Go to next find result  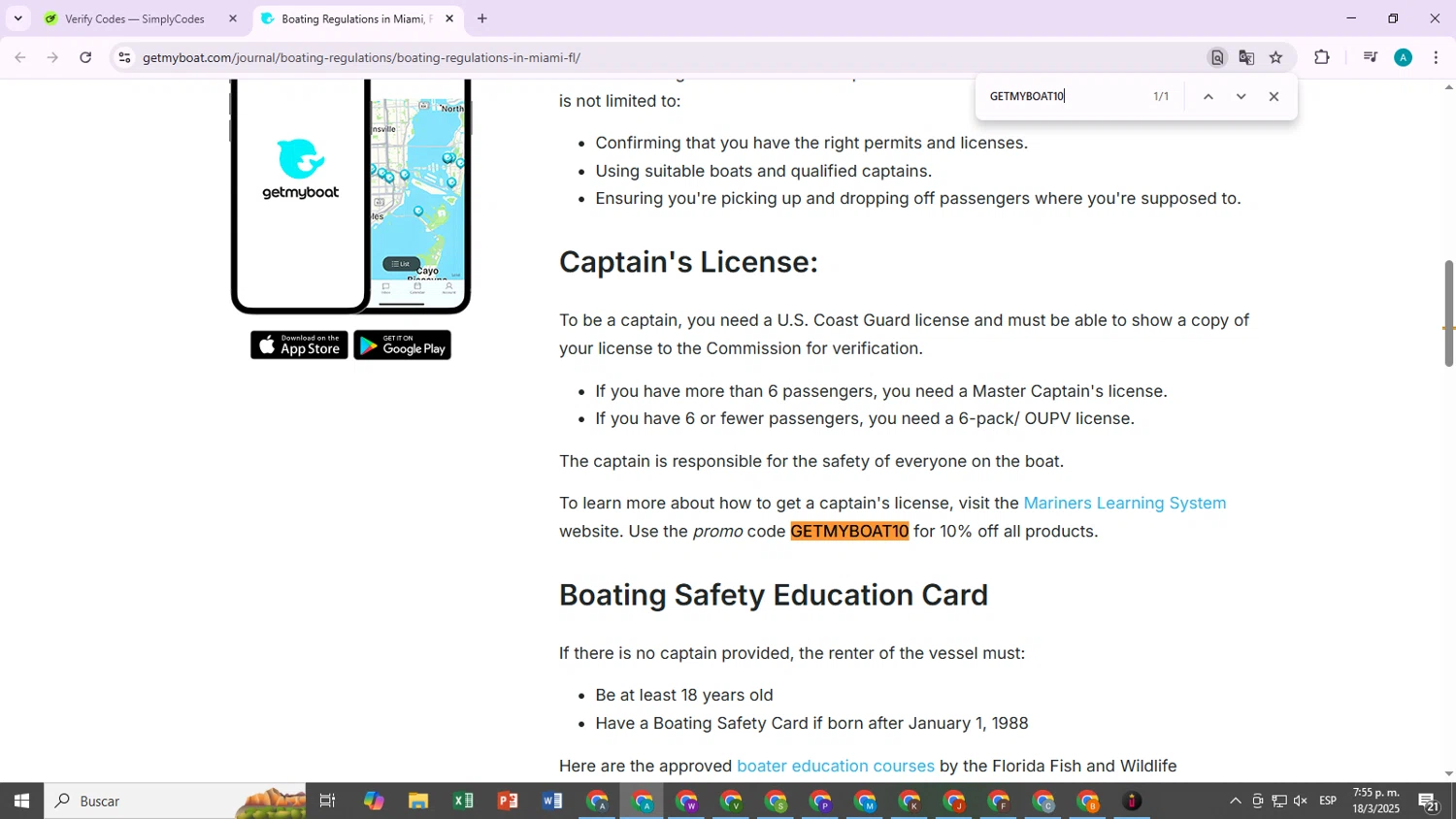point(1241,96)
